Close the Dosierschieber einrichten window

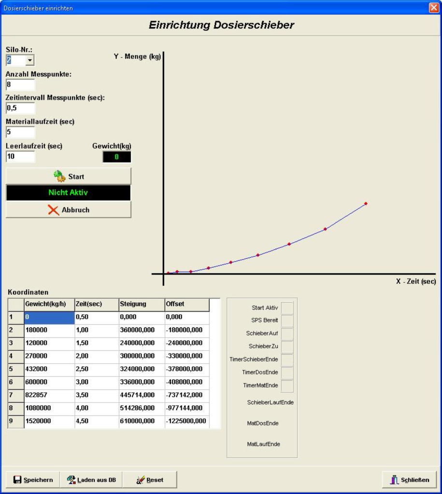(433, 8)
